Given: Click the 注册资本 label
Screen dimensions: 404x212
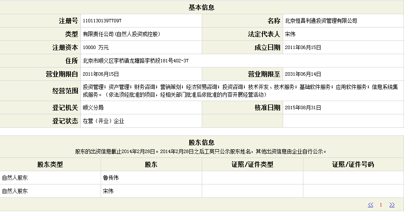Looking at the screenshot, I should [65, 47].
